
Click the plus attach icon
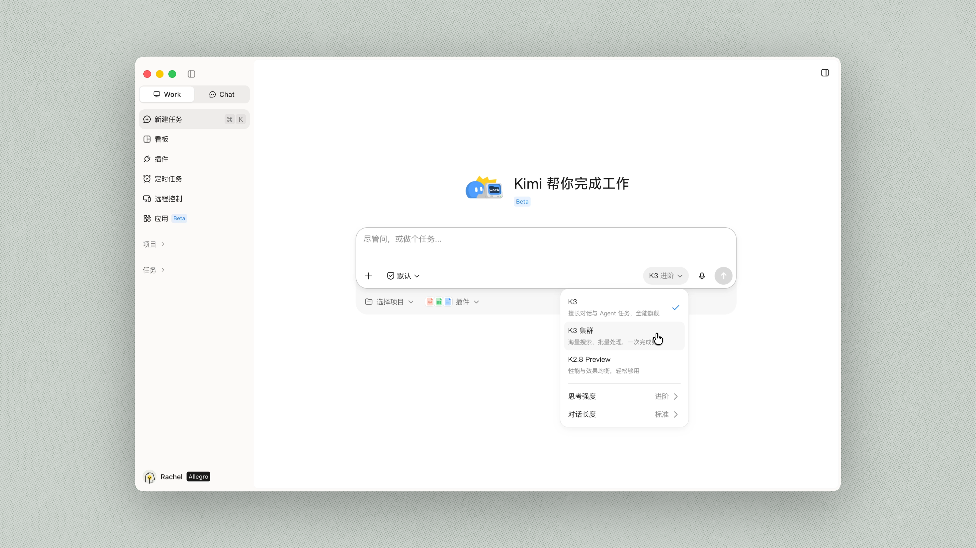[x=368, y=276]
